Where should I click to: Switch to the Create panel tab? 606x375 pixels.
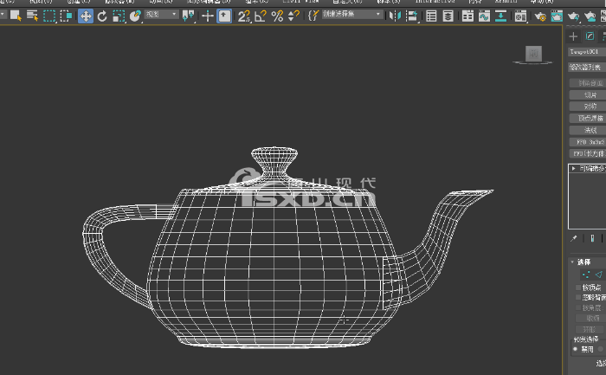(573, 36)
